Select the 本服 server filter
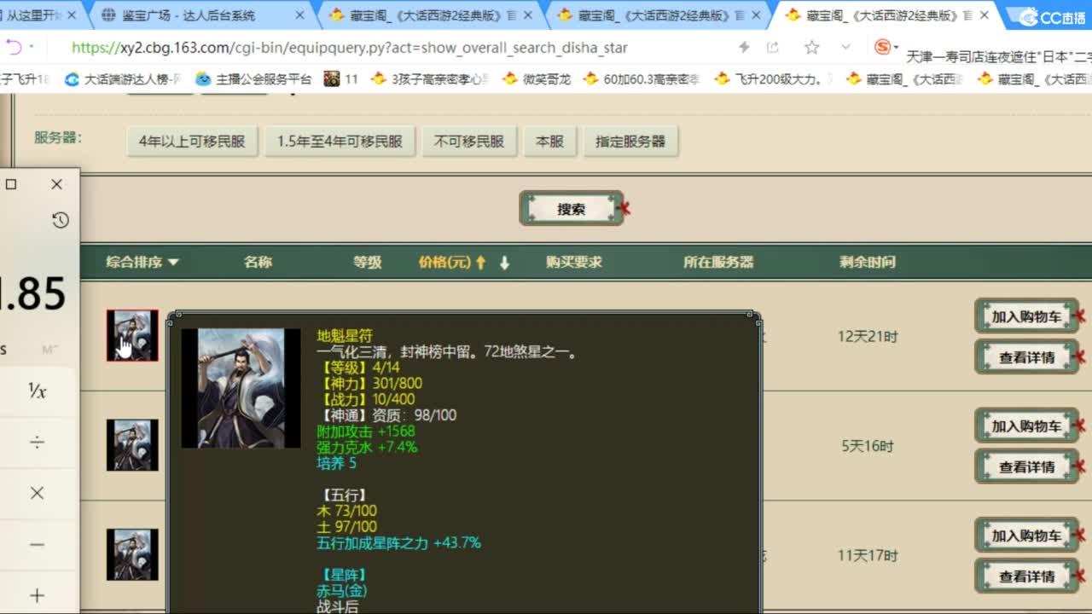 pos(549,142)
